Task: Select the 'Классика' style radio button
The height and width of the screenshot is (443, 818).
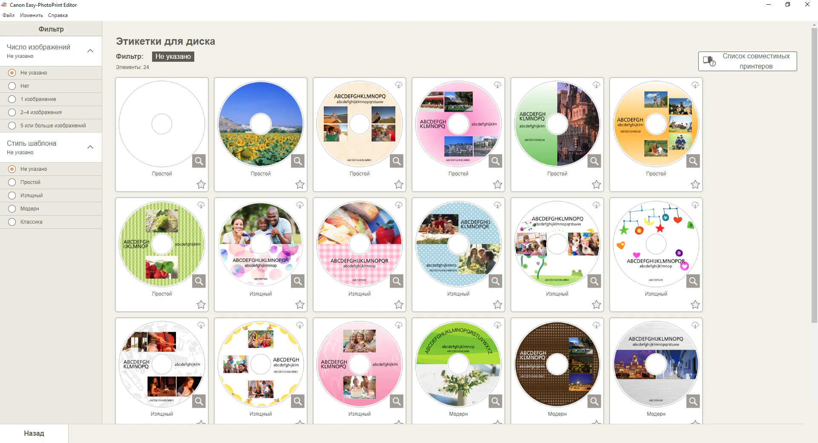Action: (x=12, y=221)
